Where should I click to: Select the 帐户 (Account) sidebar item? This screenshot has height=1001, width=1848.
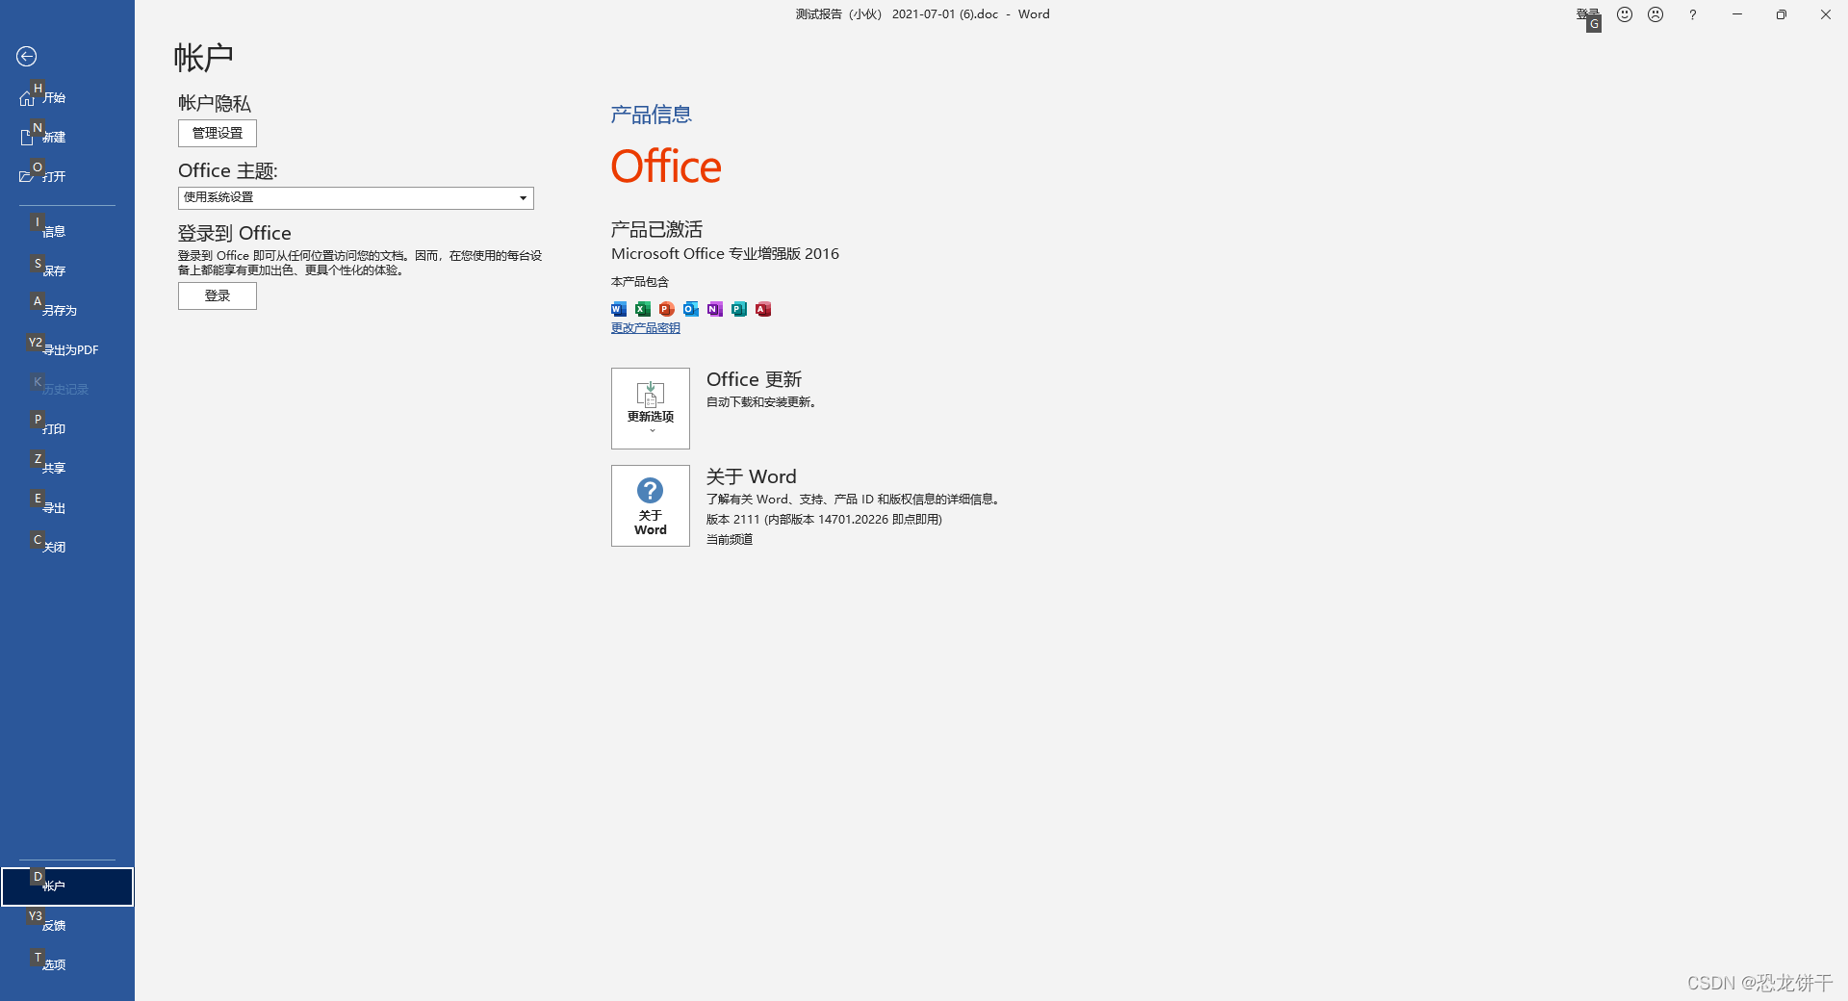click(67, 886)
